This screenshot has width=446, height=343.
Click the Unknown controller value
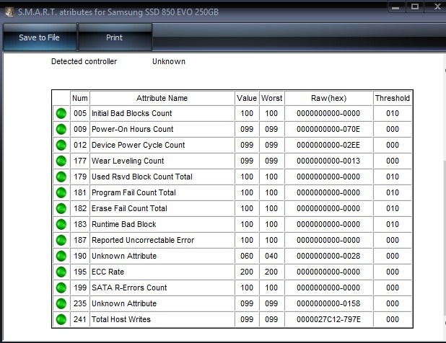coord(169,61)
